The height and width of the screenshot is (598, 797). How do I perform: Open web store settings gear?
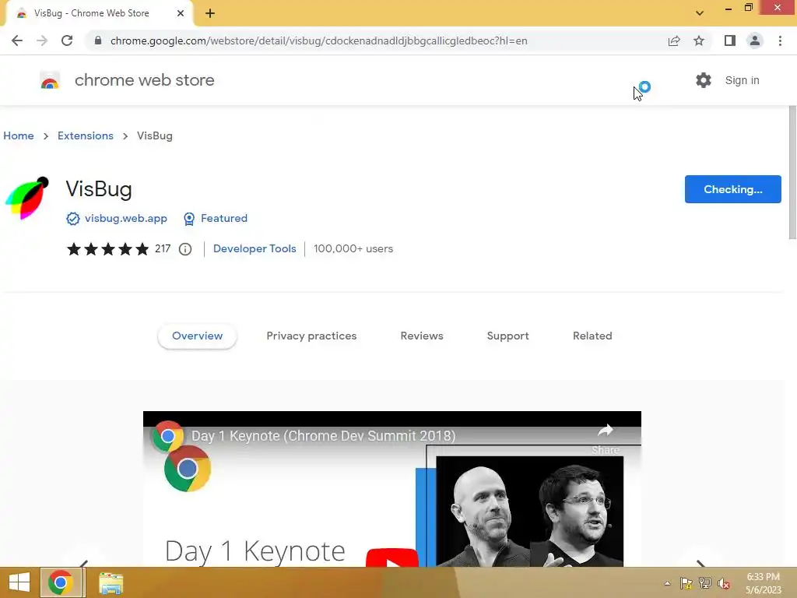tap(704, 80)
